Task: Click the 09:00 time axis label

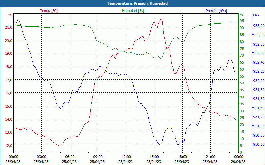Action: coord(98,156)
